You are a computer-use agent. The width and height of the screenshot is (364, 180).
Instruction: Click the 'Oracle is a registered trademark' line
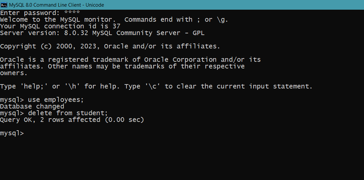tap(130, 60)
